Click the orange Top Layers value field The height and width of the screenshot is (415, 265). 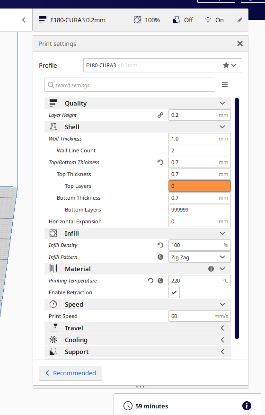point(200,186)
